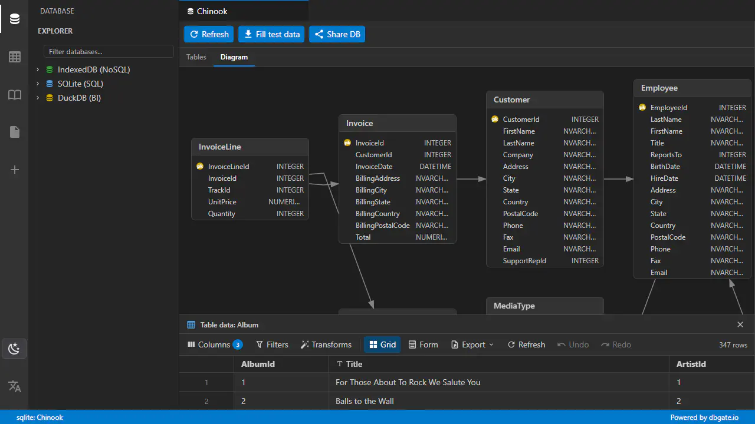Viewport: 755px width, 424px height.
Task: Switch to the Tables tab
Action: point(196,57)
